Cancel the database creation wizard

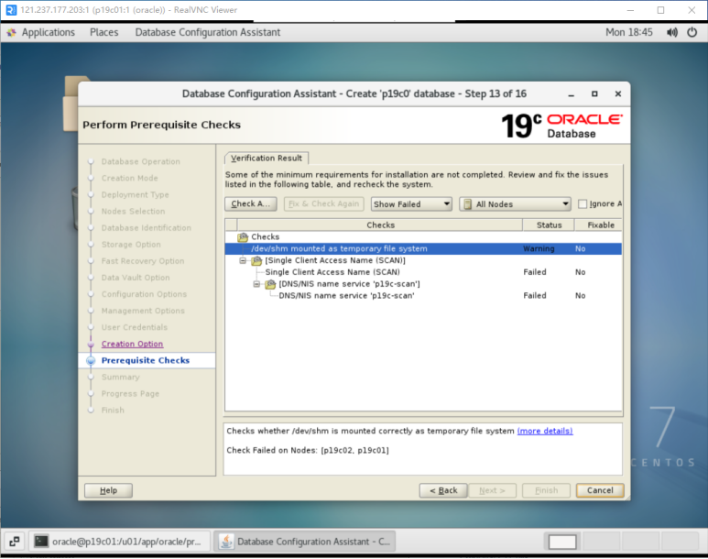[600, 490]
